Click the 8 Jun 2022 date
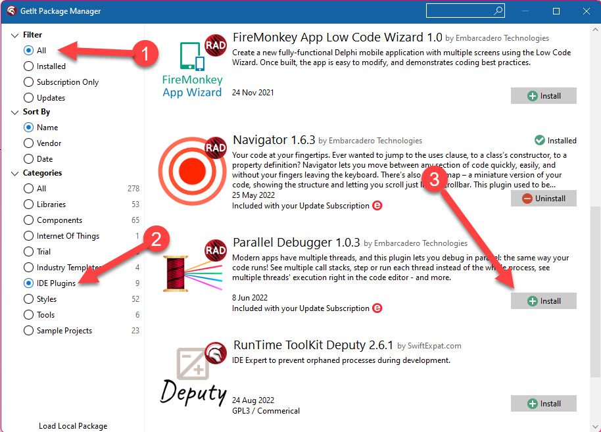The height and width of the screenshot is (432, 601). (x=250, y=297)
